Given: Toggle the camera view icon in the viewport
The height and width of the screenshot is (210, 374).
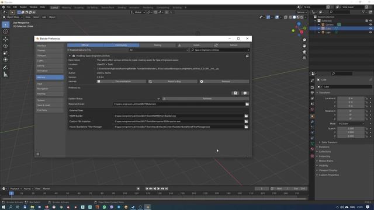Looking at the screenshot, I should click(x=304, y=52).
